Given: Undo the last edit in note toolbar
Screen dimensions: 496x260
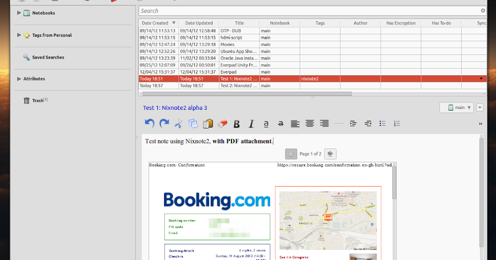Looking at the screenshot, I should [x=150, y=123].
